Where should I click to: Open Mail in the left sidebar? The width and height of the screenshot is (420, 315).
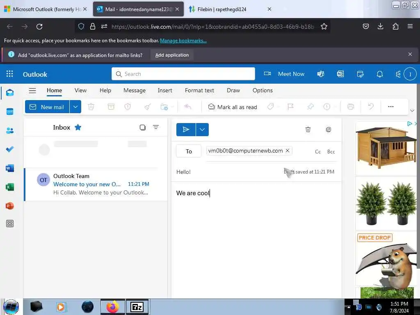(x=10, y=93)
